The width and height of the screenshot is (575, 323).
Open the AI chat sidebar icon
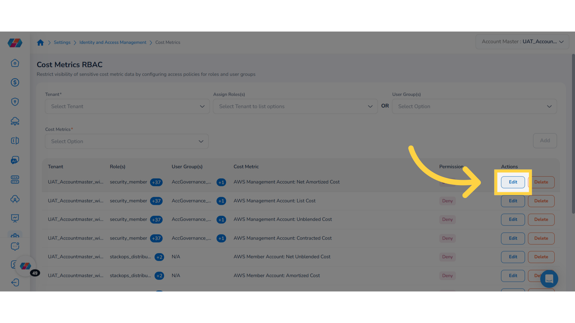coord(15,160)
